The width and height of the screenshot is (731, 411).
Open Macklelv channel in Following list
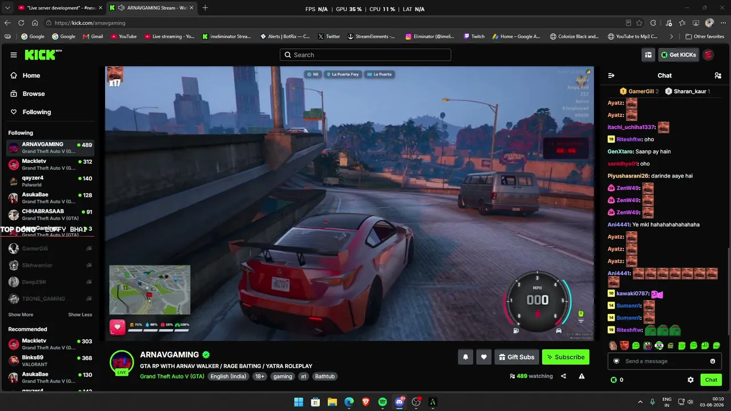point(50,165)
